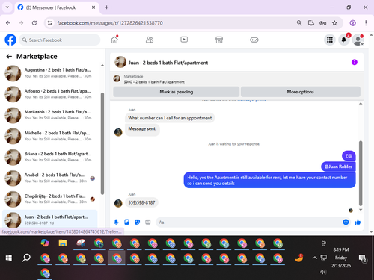Click the choose sticker icon
Viewport: 374px width, 280px height.
click(x=137, y=222)
